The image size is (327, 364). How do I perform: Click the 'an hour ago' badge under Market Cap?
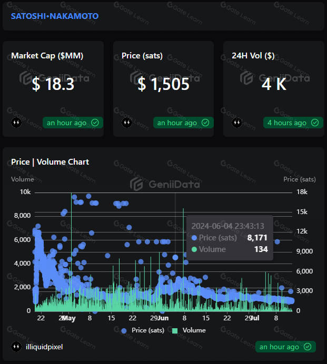[73, 123]
